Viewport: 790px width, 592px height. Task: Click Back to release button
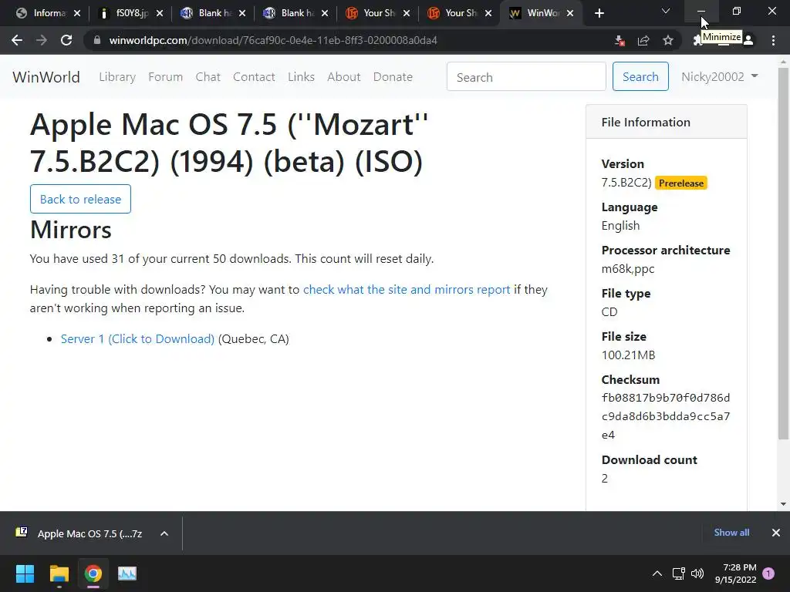[80, 199]
